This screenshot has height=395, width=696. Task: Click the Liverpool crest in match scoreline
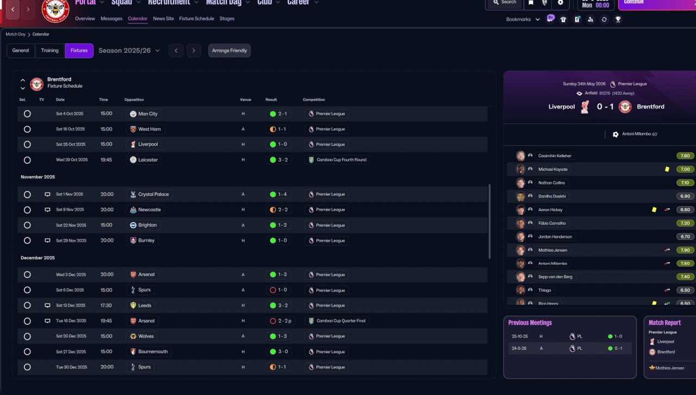click(x=585, y=107)
